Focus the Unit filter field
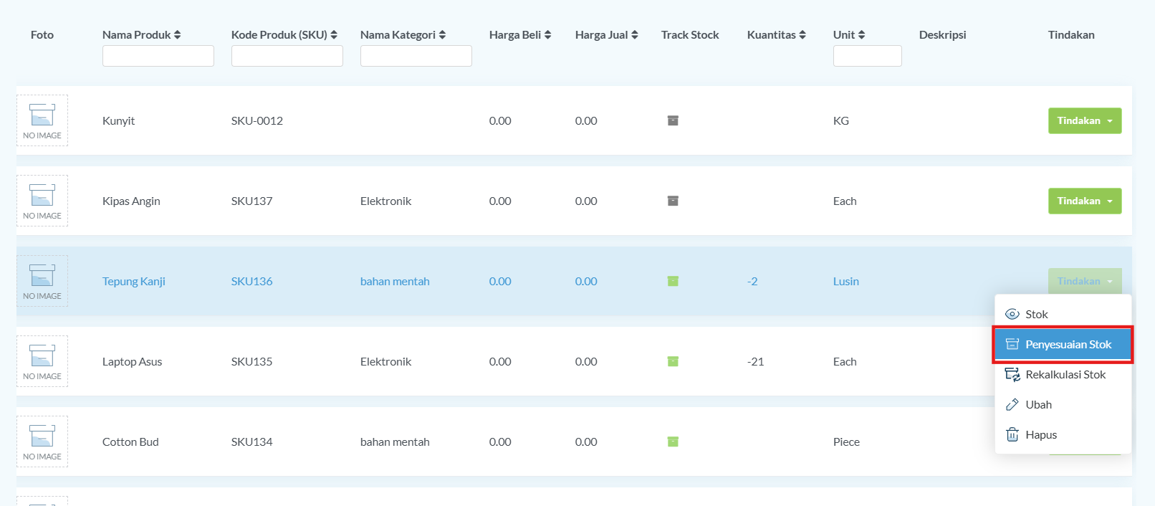 click(868, 56)
